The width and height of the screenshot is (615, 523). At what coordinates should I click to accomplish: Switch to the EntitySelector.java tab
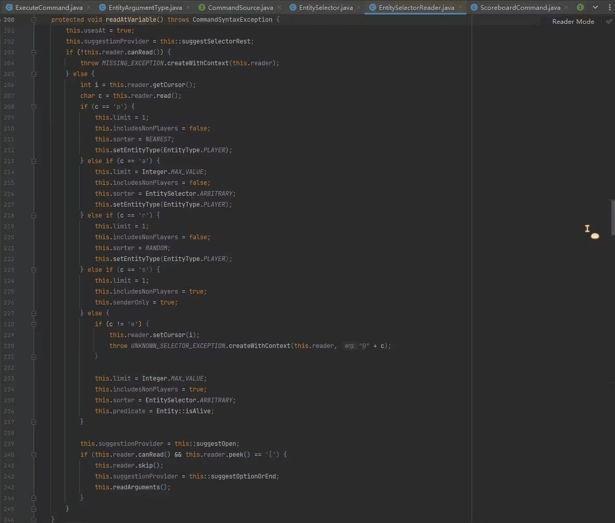326,7
